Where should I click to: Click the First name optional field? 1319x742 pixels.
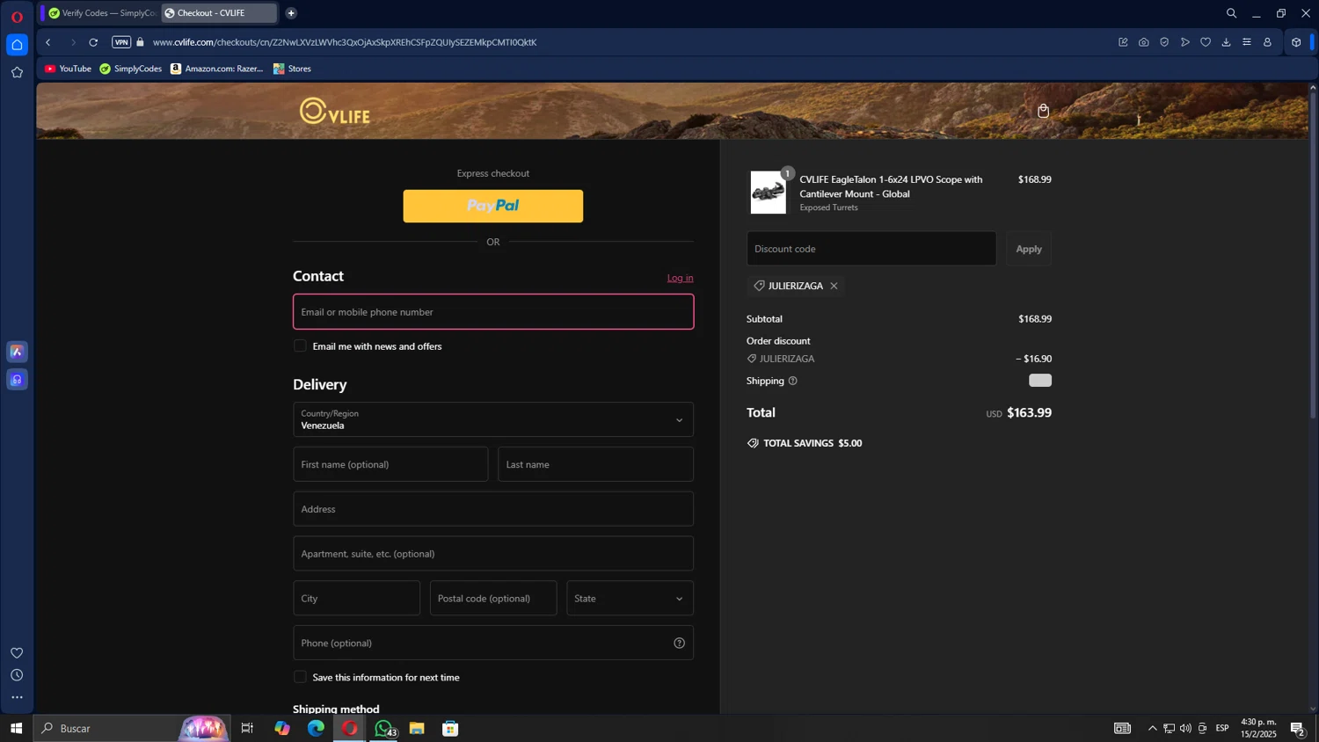(x=390, y=464)
